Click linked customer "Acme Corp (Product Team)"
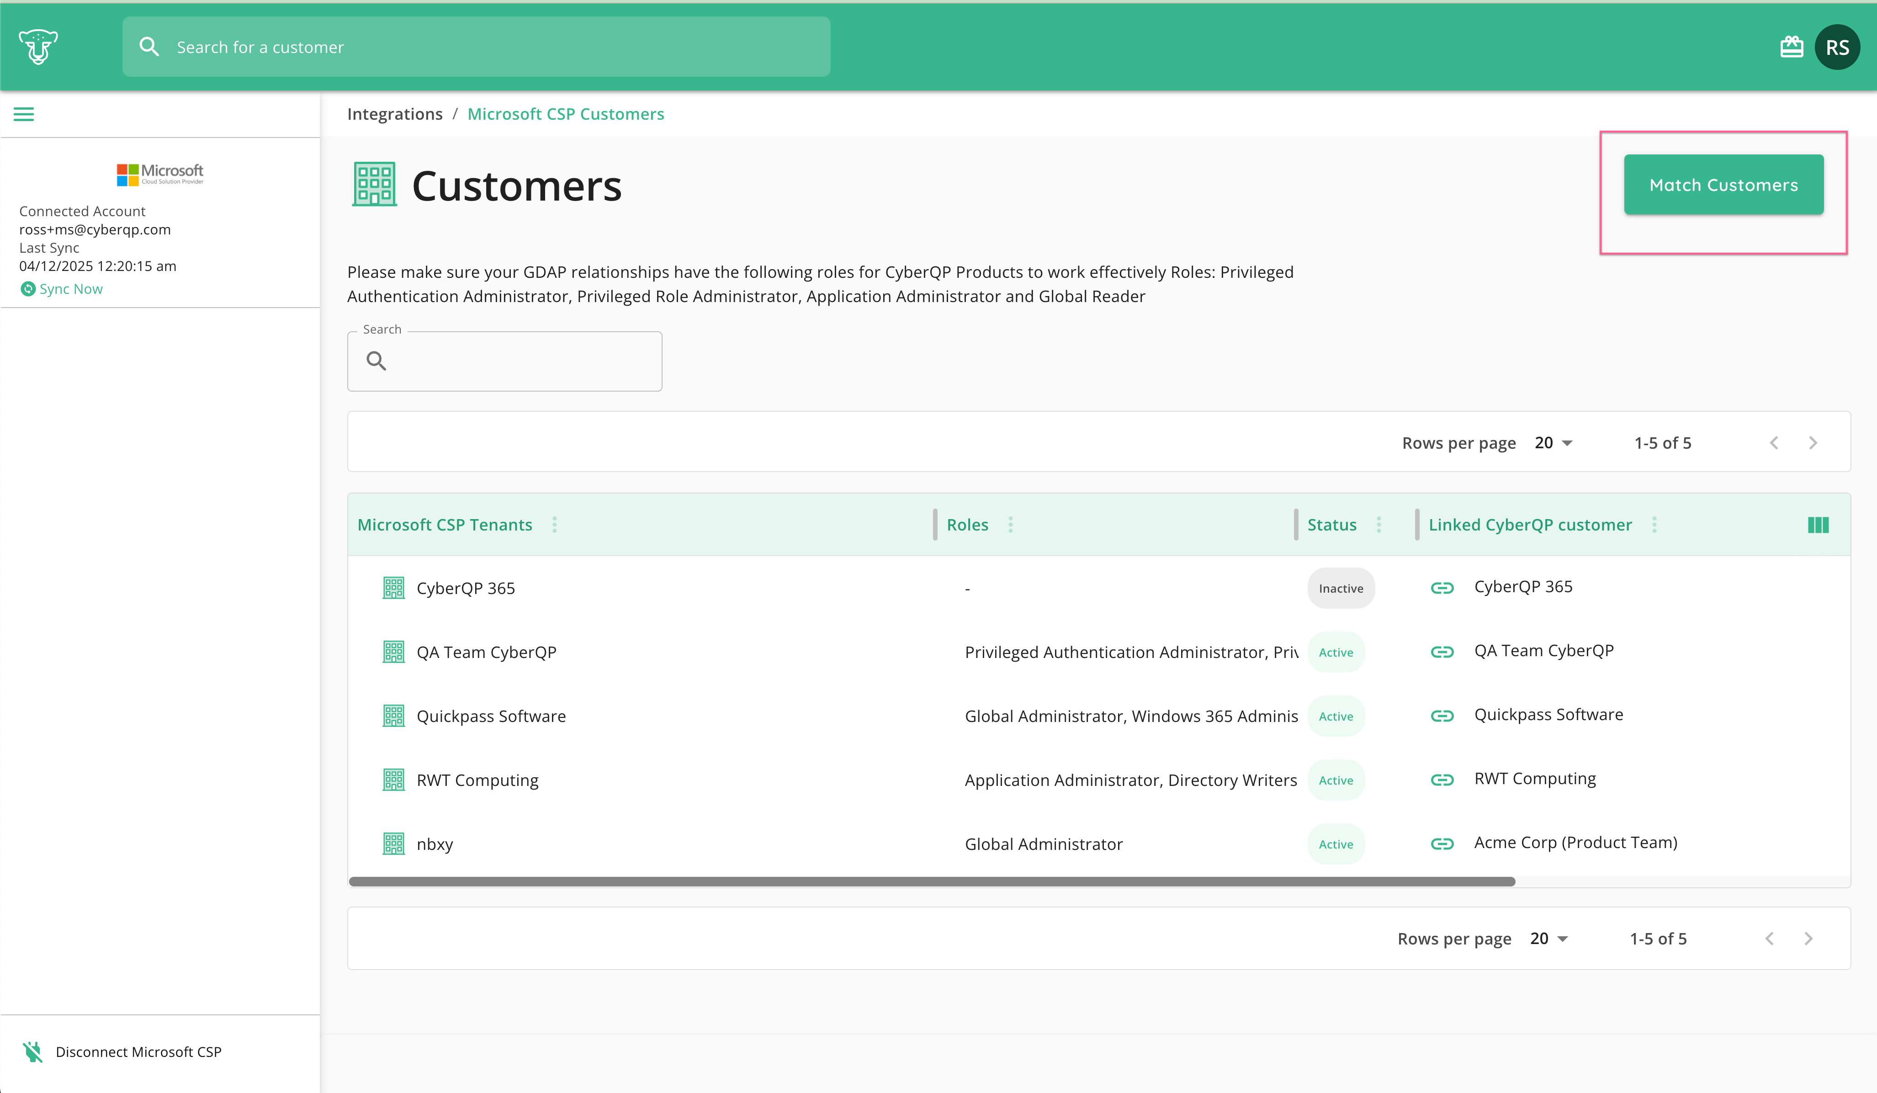The image size is (1877, 1093). [1576, 843]
